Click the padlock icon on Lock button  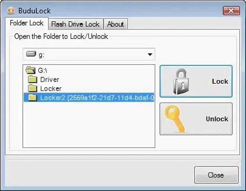(181, 82)
